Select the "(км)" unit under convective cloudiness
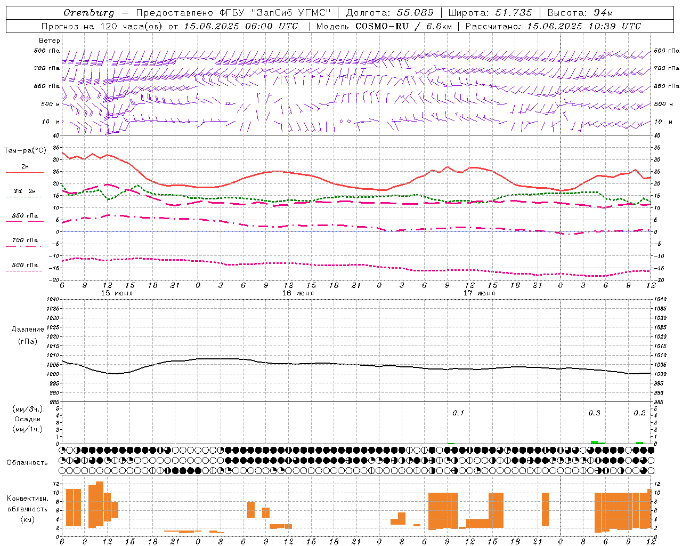Image resolution: width=682 pixels, height=546 pixels. 27,519
